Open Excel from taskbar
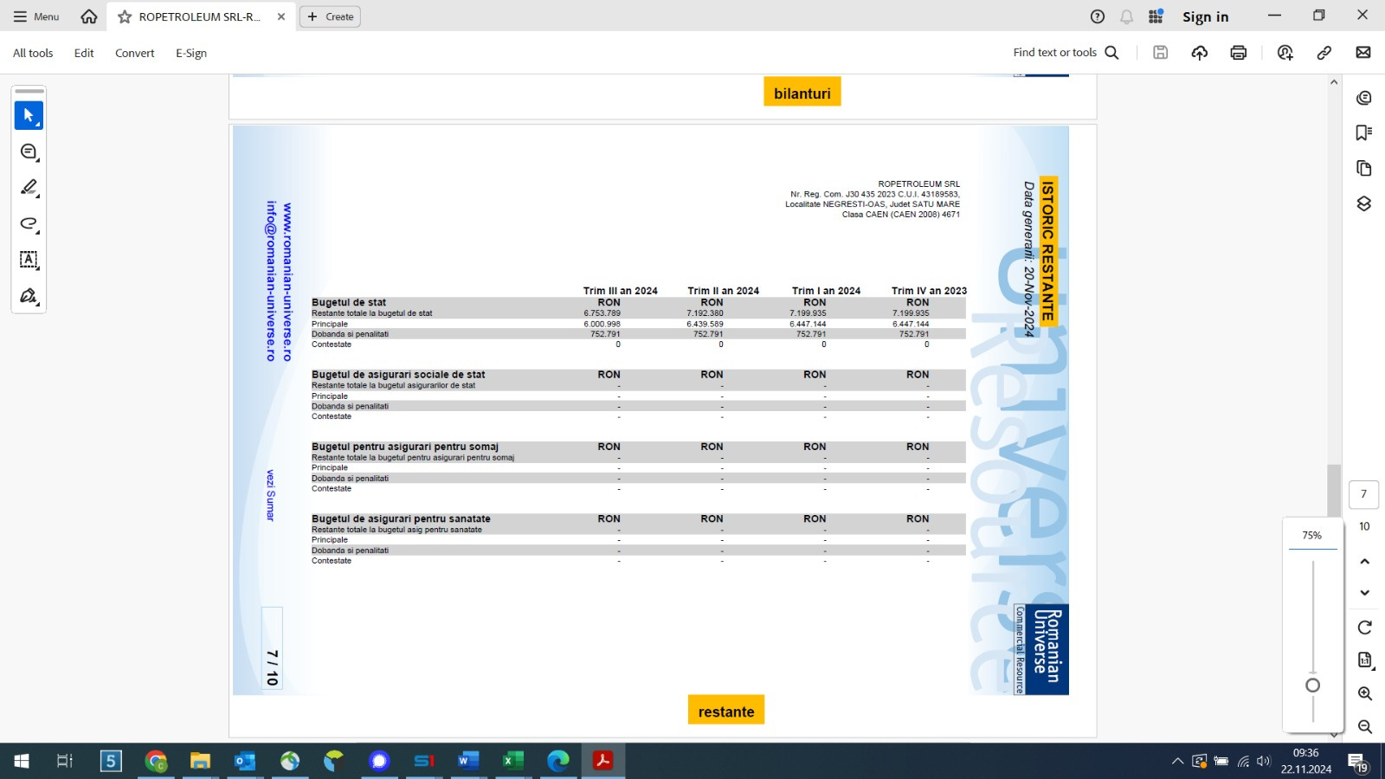 coord(513,761)
